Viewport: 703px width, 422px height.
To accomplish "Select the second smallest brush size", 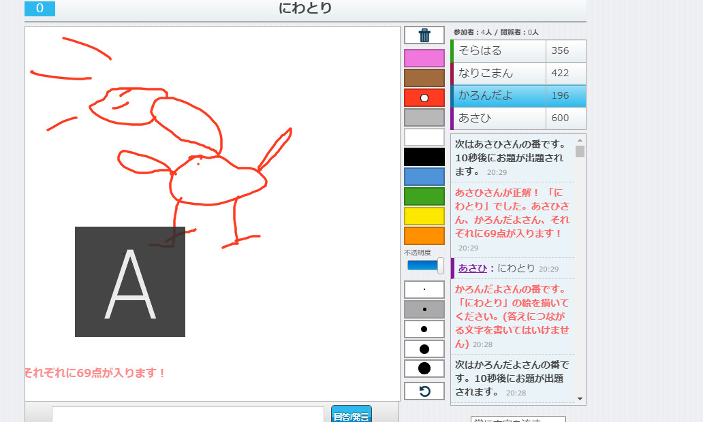I will click(424, 309).
